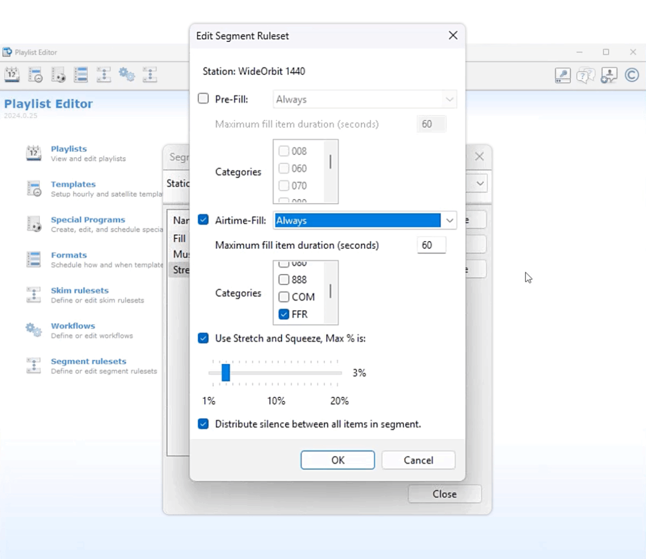Screen dimensions: 646x559
Task: Click the Templates toolbar icon
Action: [x=35, y=75]
